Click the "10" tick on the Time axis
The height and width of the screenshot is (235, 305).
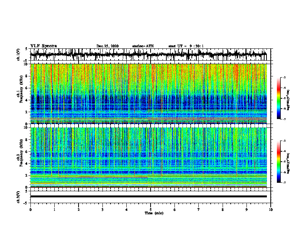(271, 210)
